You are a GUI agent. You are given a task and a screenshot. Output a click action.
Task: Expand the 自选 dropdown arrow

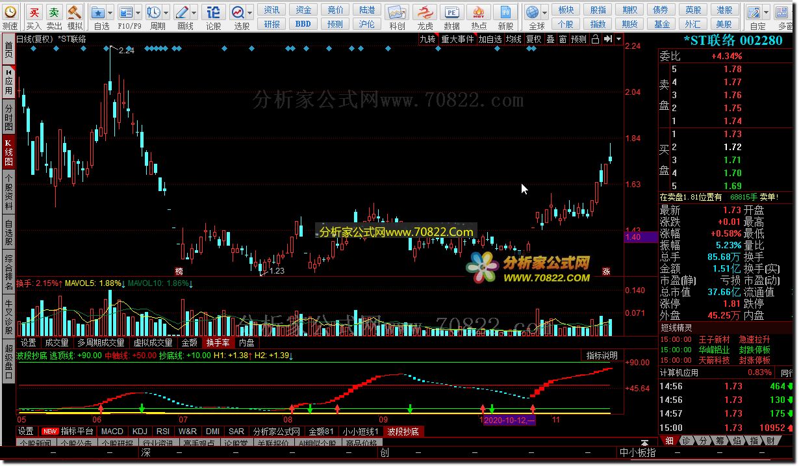109,12
